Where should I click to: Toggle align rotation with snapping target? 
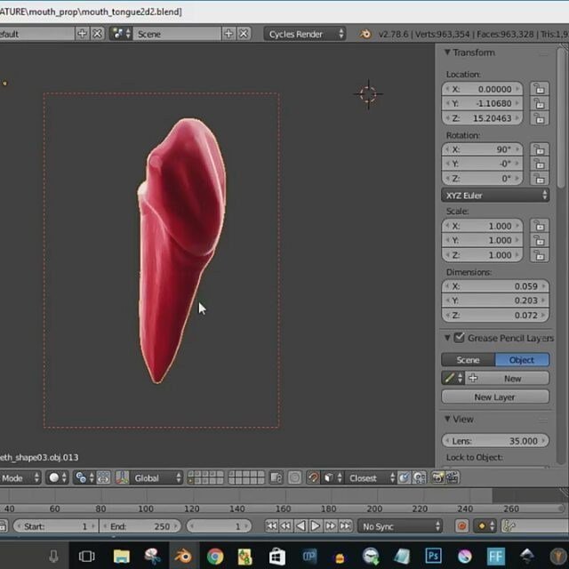click(405, 477)
